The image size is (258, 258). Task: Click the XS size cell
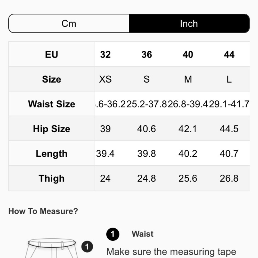(x=105, y=79)
